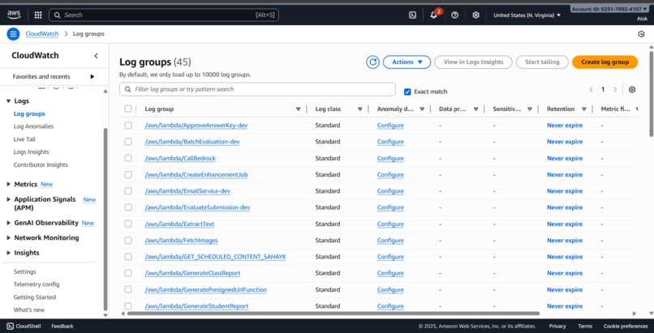Check the ApproveAnswerKey-dev row checkbox
This screenshot has width=654, height=333.
click(x=128, y=126)
